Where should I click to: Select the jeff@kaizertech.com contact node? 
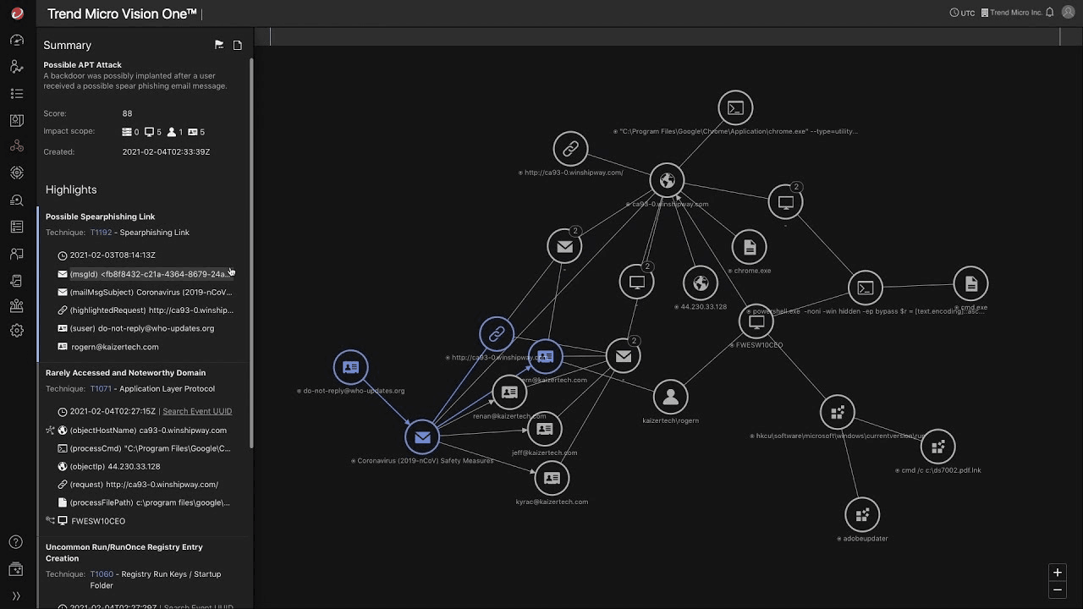[544, 429]
